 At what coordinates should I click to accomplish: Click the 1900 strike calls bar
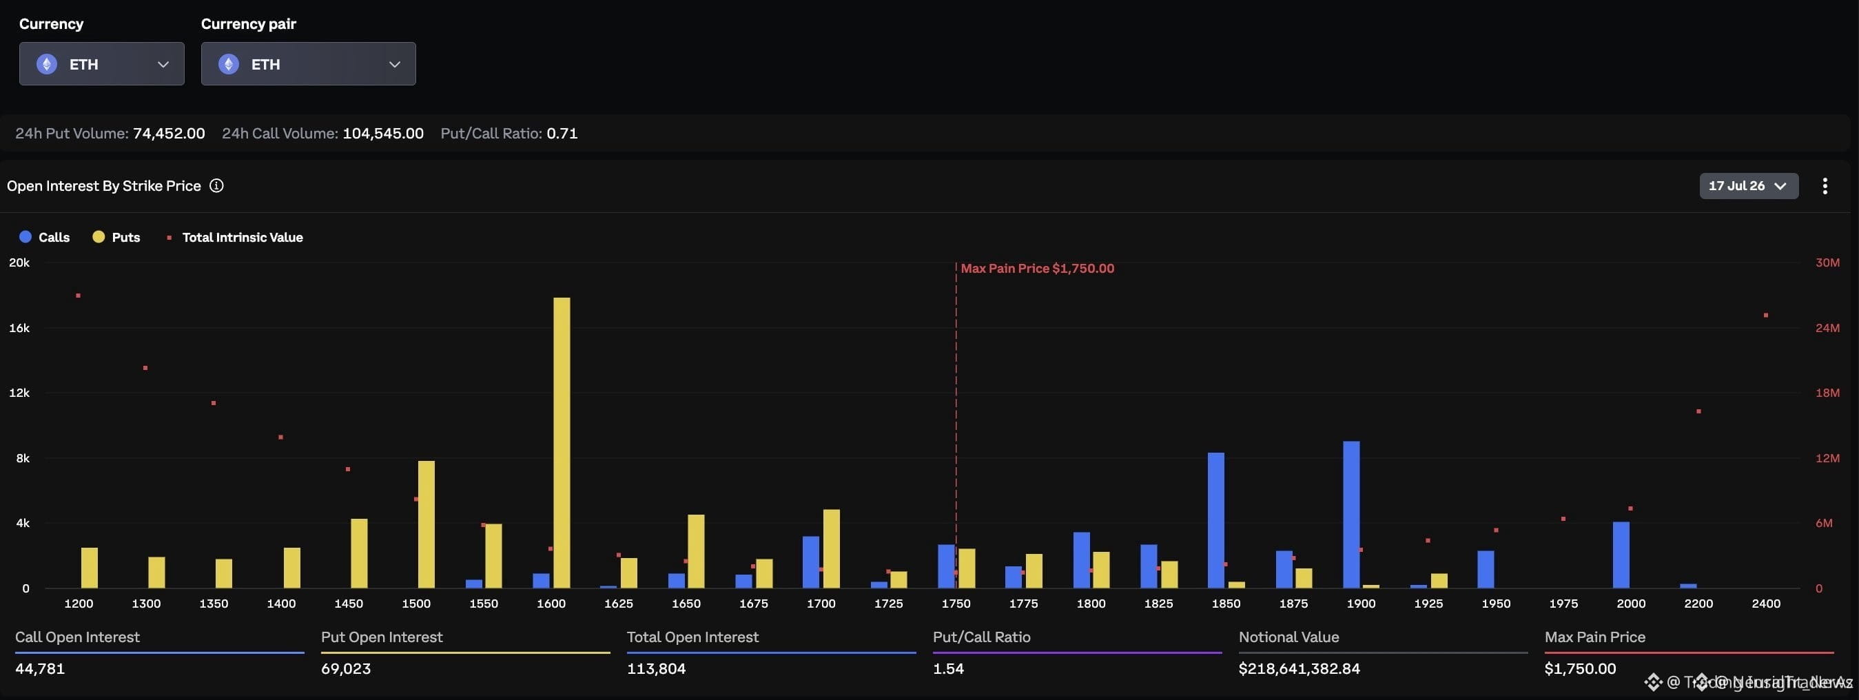point(1351,514)
